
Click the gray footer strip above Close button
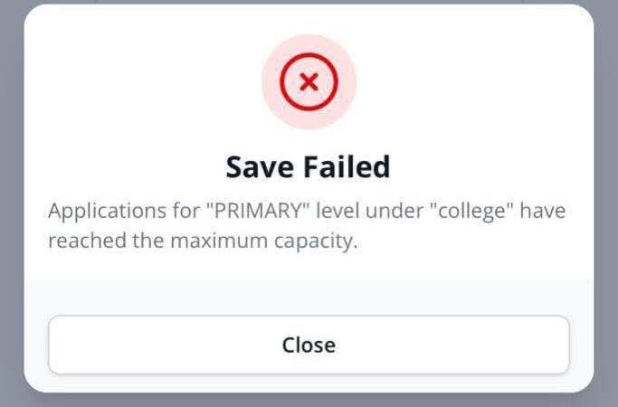pyautogui.click(x=309, y=295)
